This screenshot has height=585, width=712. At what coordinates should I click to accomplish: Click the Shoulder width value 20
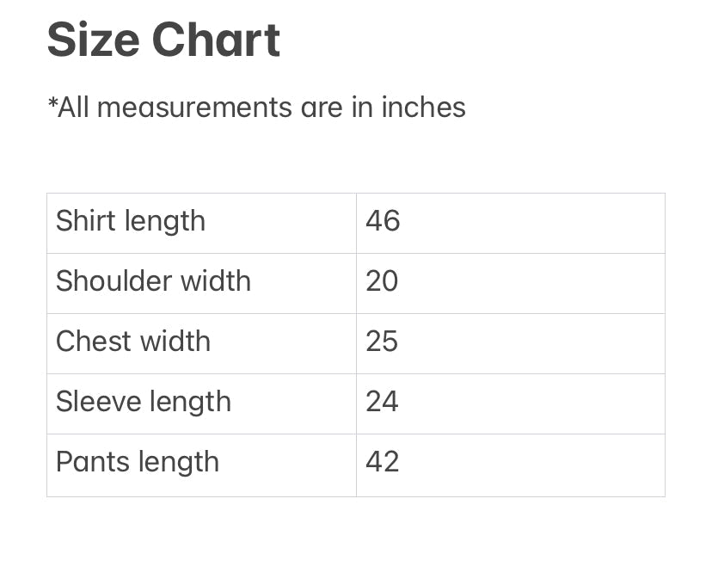382,281
